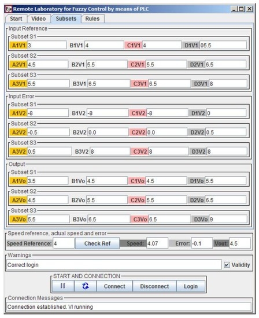Click the D1V1 field showing 05.5

click(x=223, y=45)
